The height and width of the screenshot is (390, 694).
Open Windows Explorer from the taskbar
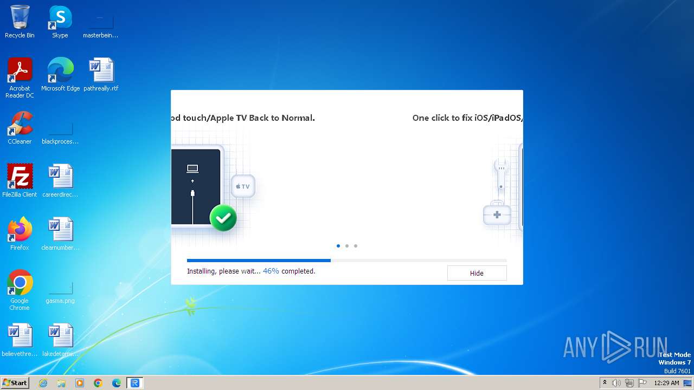pyautogui.click(x=61, y=383)
